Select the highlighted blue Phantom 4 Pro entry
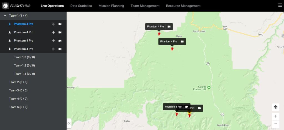This screenshot has width=284, height=130. tap(23, 24)
